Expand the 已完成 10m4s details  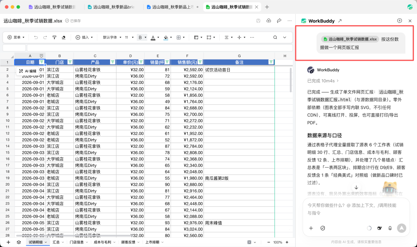[323, 81]
